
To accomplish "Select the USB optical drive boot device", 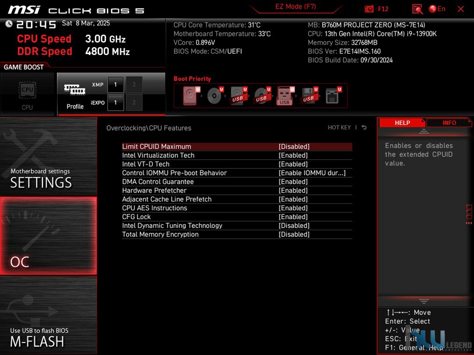I will pos(262,95).
